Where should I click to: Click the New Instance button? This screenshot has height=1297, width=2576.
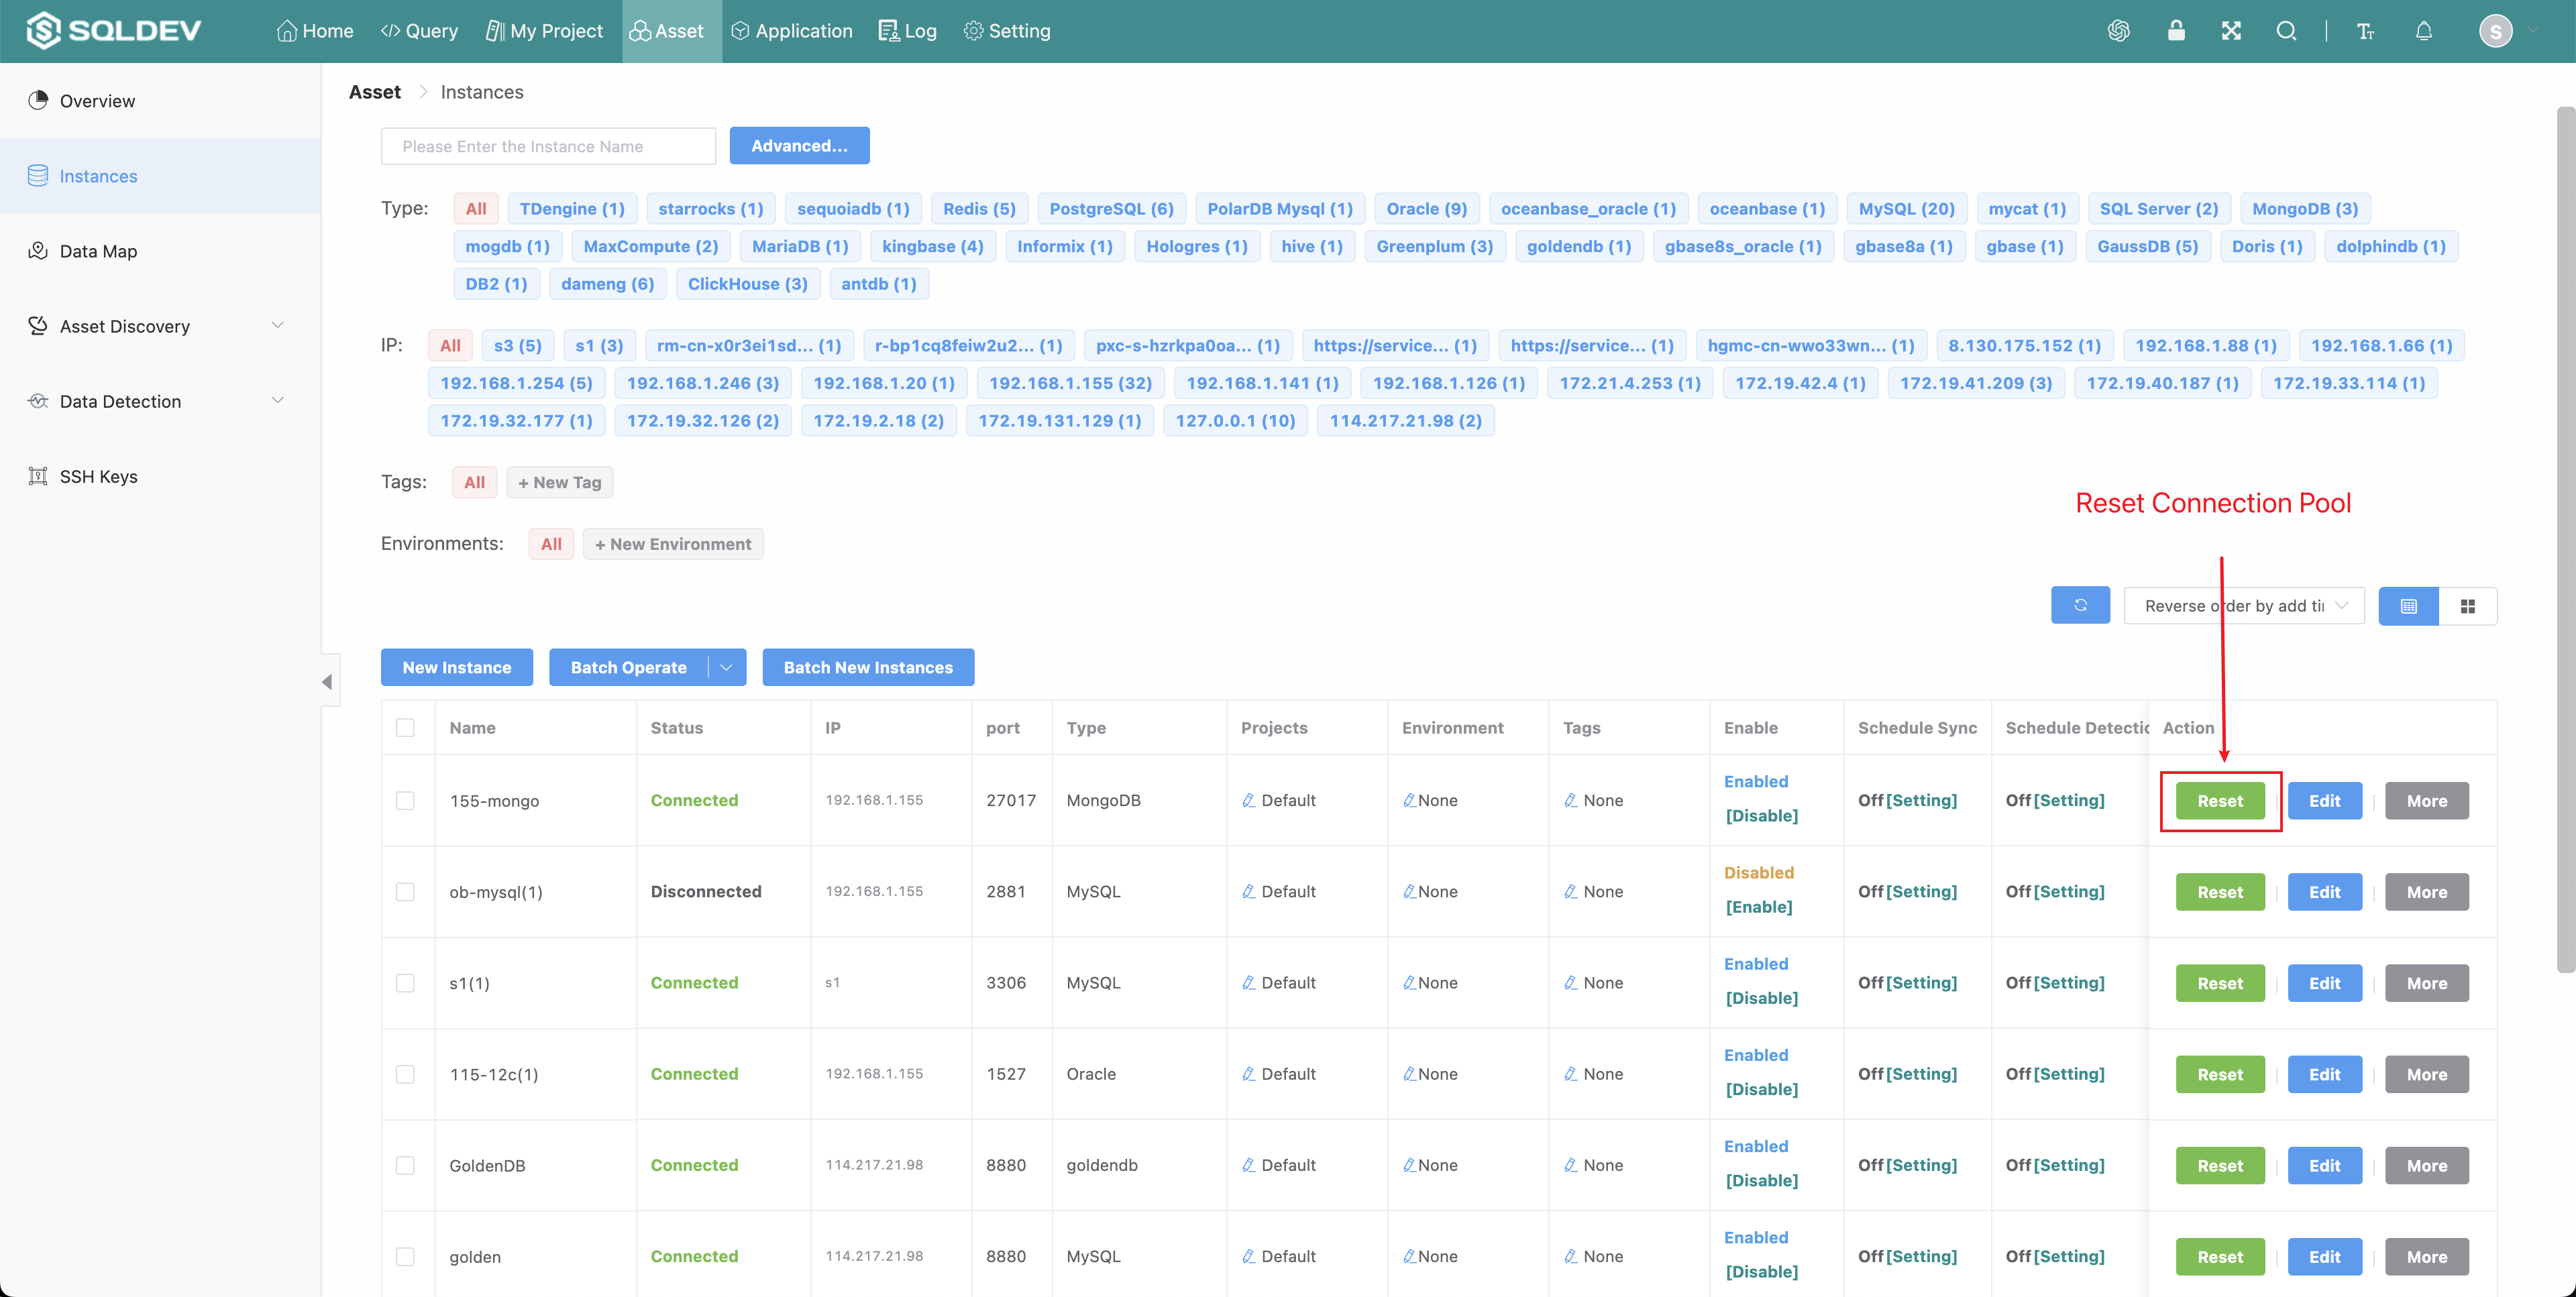point(456,667)
